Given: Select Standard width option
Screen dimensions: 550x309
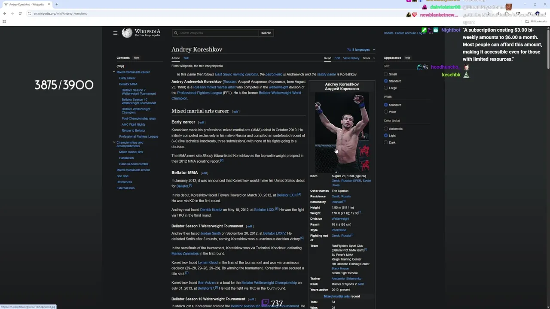Looking at the screenshot, I should tap(386, 105).
